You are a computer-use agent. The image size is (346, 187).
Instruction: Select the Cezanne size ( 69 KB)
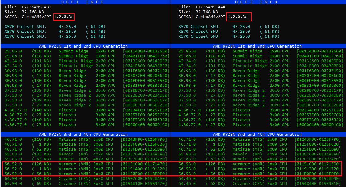coord(42,184)
